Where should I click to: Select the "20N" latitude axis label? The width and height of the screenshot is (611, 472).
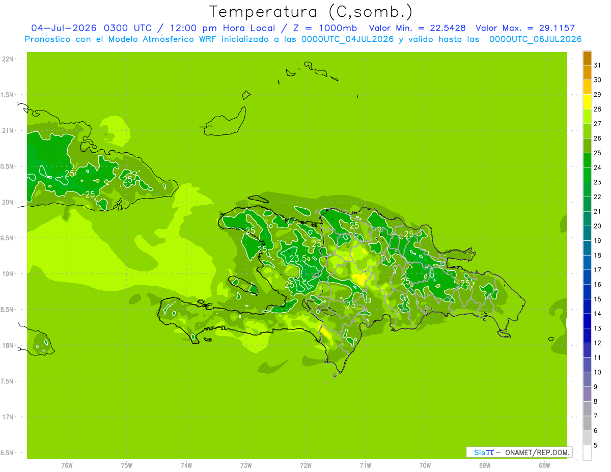point(8,202)
